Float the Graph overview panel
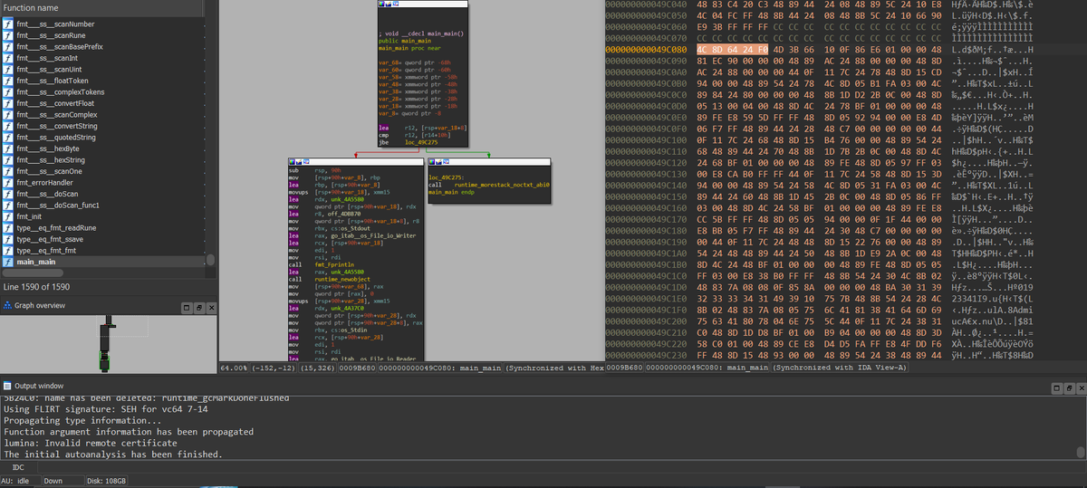The image size is (1087, 488). tap(199, 309)
